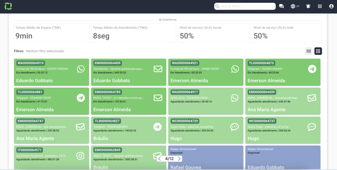
Task: Open ticket EM00000064747 card
Action: click(x=52, y=130)
